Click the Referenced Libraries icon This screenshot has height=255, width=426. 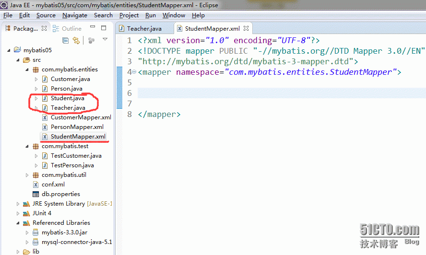point(26,223)
